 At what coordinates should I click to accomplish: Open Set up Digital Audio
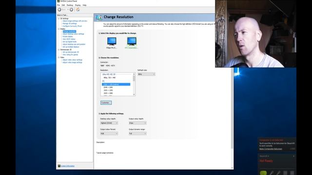pos(69,42)
